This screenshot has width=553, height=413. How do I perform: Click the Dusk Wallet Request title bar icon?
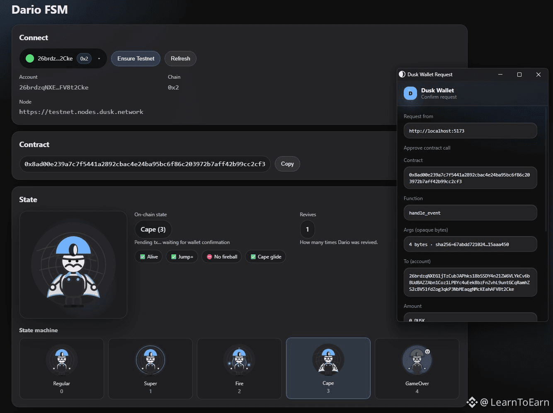pyautogui.click(x=402, y=74)
